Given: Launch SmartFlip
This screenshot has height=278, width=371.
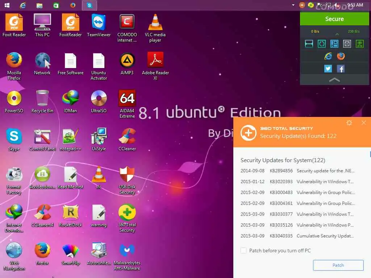Looking at the screenshot, I should [x=71, y=254].
